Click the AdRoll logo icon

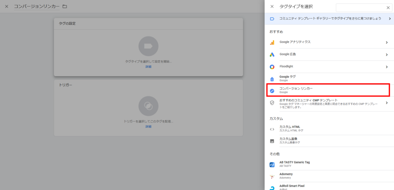pyautogui.click(x=272, y=187)
